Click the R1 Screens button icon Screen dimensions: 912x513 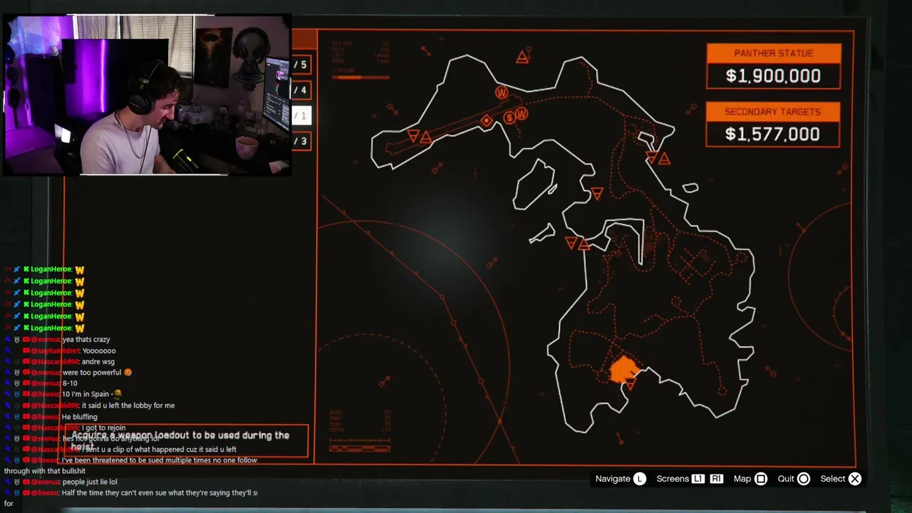pyautogui.click(x=717, y=479)
